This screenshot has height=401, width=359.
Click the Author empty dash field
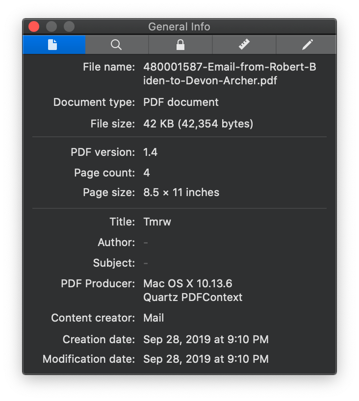pyautogui.click(x=146, y=243)
